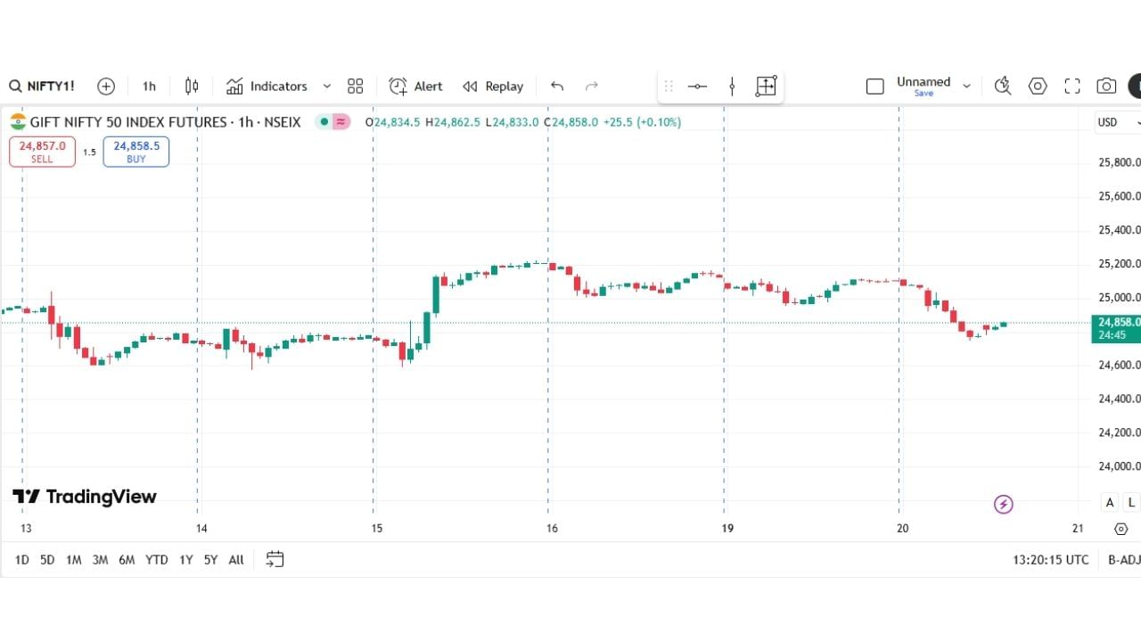
Task: Click the blue BUY price button
Action: tap(135, 152)
